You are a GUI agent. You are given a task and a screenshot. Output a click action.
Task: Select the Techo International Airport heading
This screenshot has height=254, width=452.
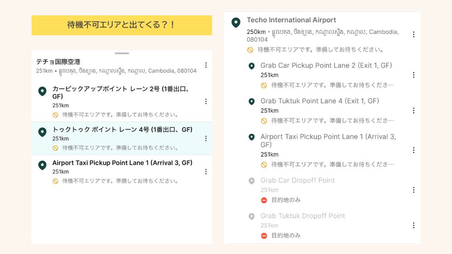click(x=292, y=20)
